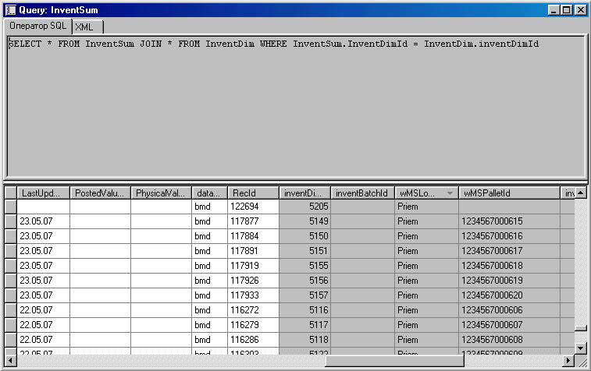The width and height of the screenshot is (591, 371).
Task: Click inventDimId cell 5116
Action: pyautogui.click(x=304, y=309)
